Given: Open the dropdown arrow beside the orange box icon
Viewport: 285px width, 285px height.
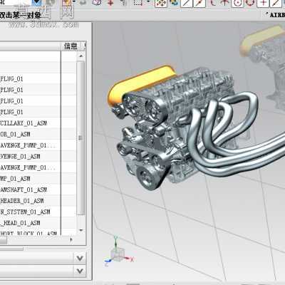Looking at the screenshot, I should [x=75, y=2].
